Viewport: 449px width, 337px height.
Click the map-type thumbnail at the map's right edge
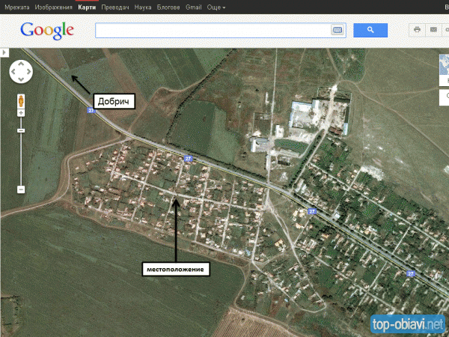pos(444,70)
